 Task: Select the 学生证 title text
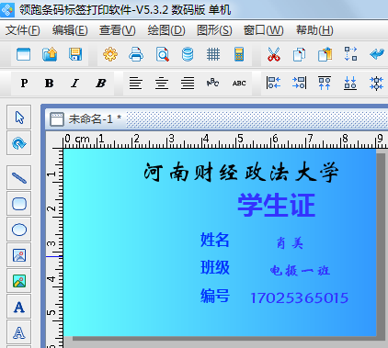277,205
